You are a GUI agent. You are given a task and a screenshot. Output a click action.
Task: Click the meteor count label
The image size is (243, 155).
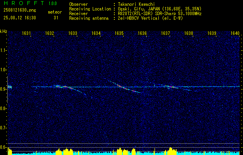click(x=55, y=12)
